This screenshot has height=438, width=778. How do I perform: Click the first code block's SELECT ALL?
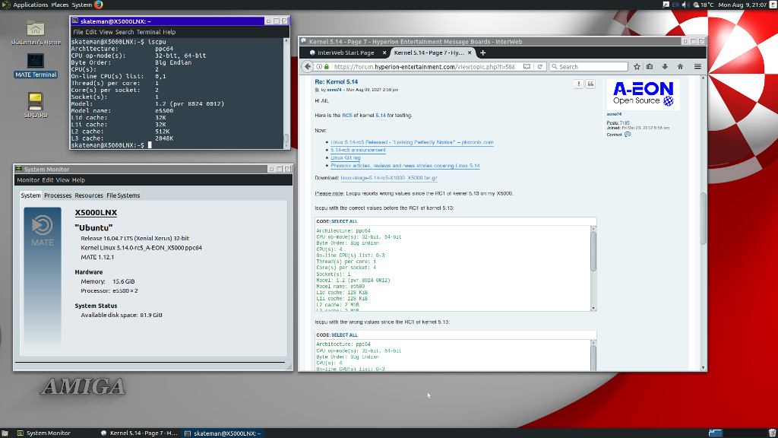pyautogui.click(x=344, y=221)
